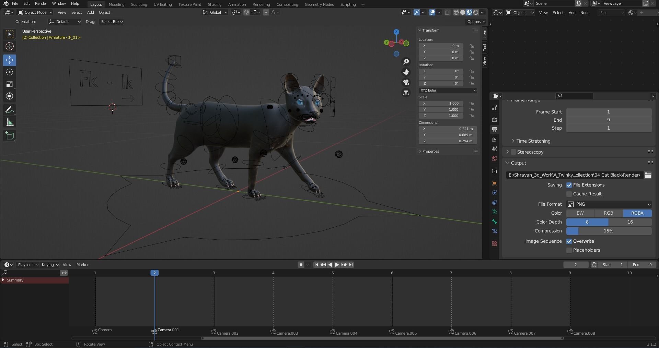
Task: Collapse the Output panel
Action: coord(507,163)
